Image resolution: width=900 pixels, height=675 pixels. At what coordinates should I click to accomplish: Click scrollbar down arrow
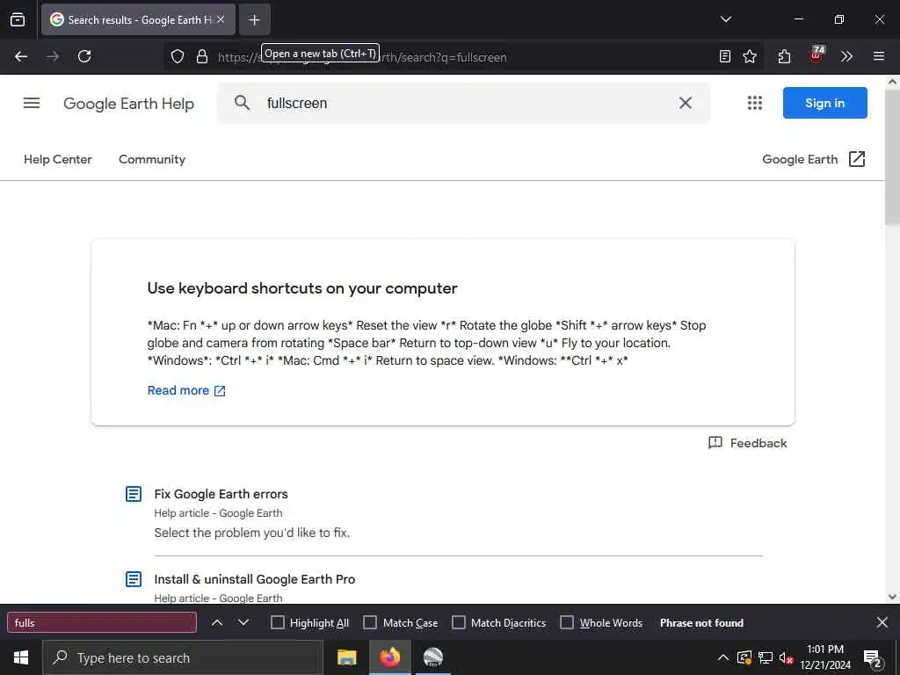click(x=892, y=597)
